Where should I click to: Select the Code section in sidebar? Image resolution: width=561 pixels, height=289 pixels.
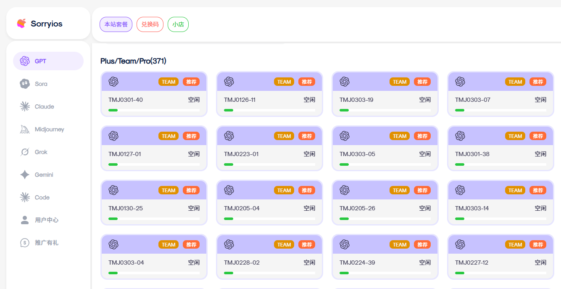pos(42,197)
